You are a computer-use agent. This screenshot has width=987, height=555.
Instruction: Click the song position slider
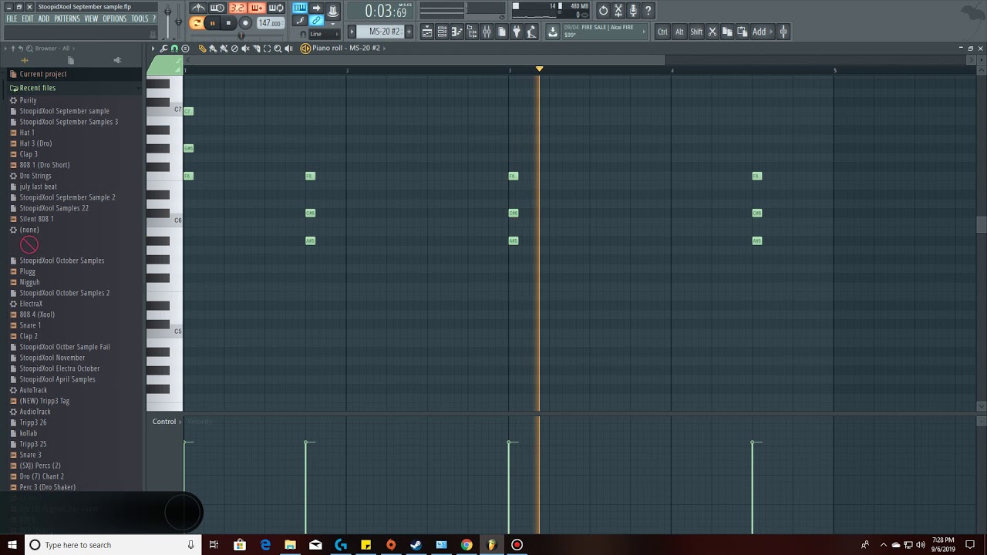coord(241,35)
